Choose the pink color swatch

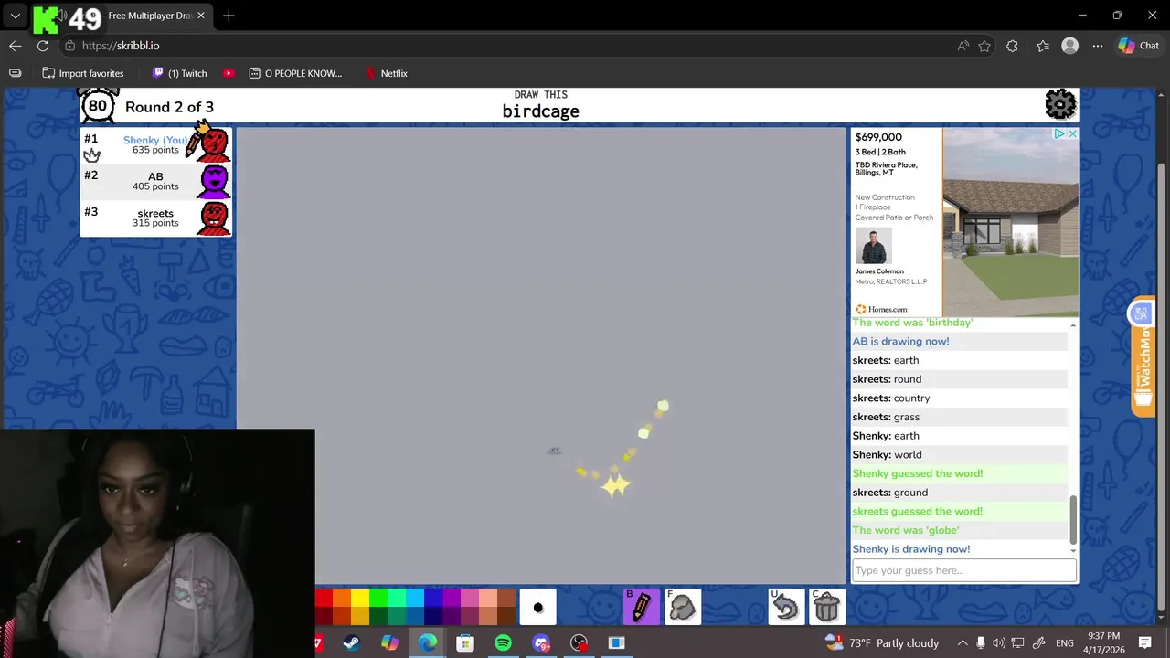pos(470,598)
